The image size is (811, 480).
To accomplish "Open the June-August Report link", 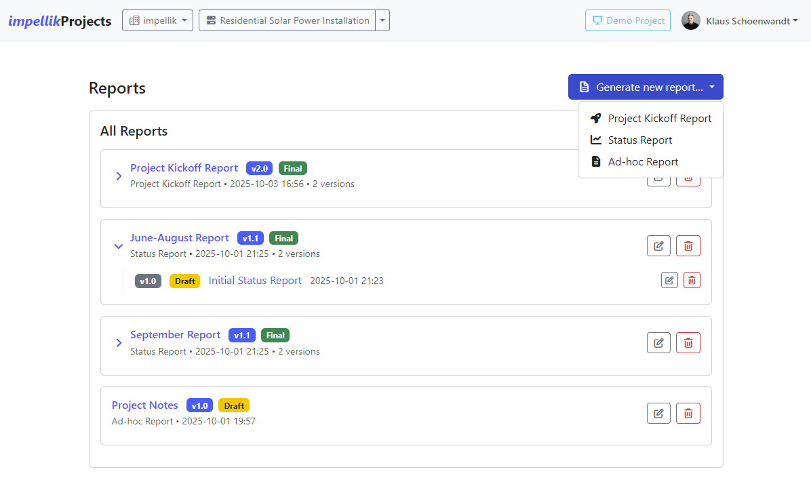I will 180,238.
